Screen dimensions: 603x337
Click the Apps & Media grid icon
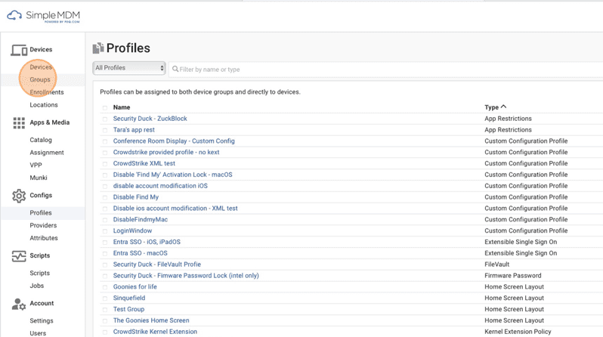(x=19, y=122)
